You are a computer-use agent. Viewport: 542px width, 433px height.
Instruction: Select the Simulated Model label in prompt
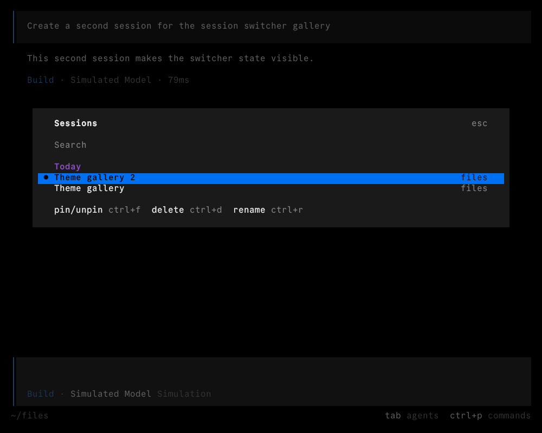[x=111, y=394]
